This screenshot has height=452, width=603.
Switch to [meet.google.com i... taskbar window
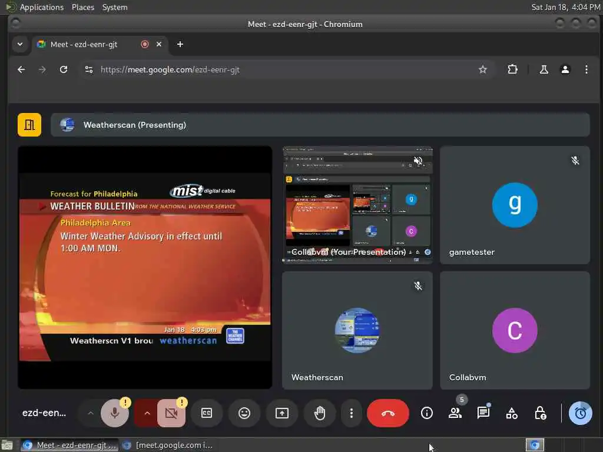click(x=168, y=445)
